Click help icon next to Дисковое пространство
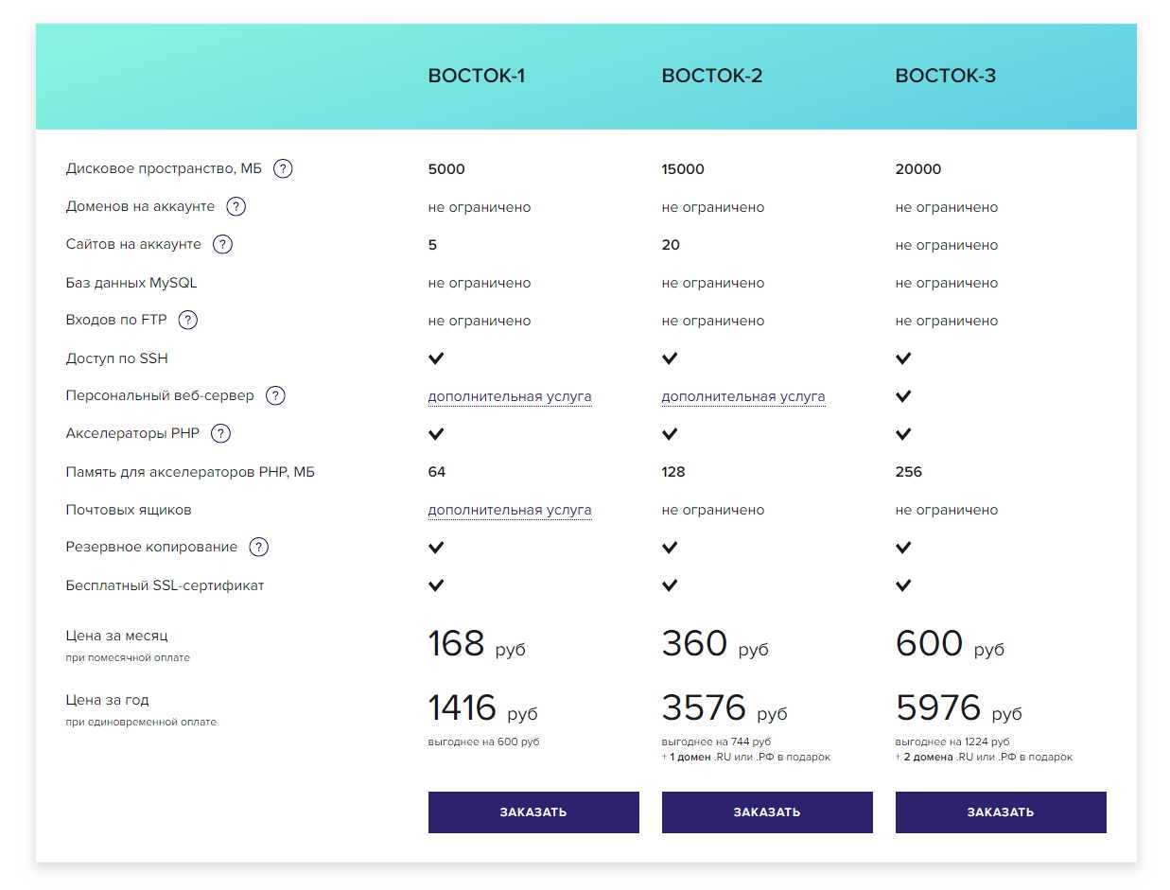The image size is (1170, 890). click(x=283, y=169)
